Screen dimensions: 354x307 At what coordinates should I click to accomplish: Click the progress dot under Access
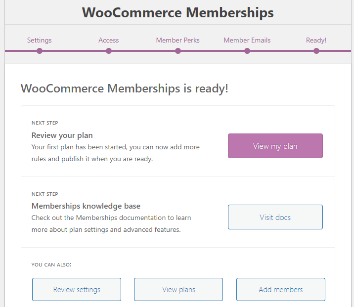tap(109, 51)
